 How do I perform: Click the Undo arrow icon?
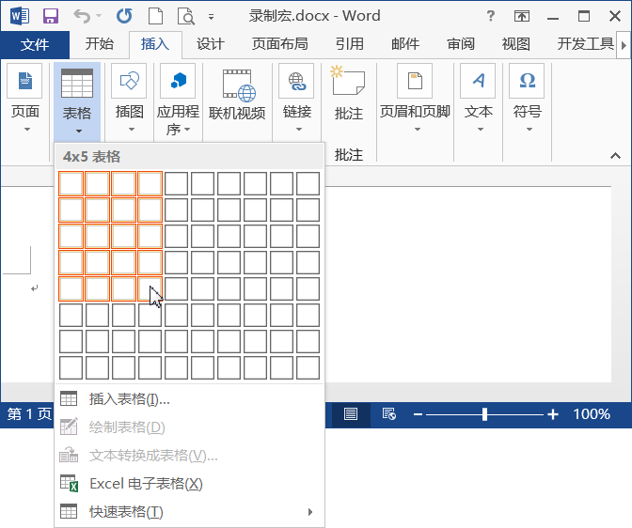point(82,16)
